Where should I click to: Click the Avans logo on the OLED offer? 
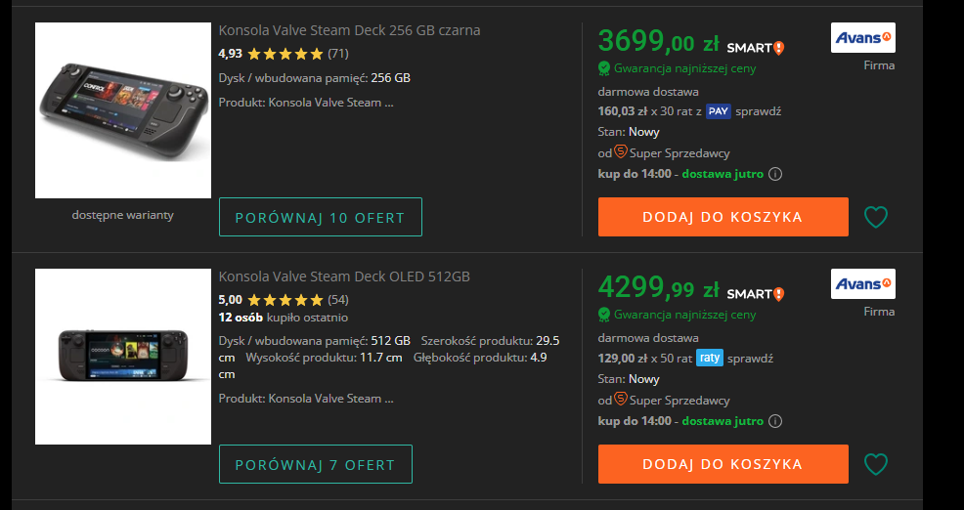862,284
